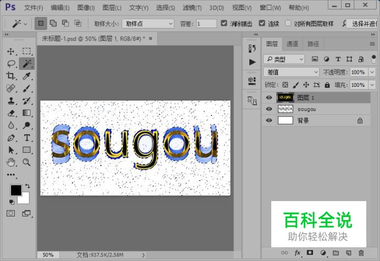The height and width of the screenshot is (261, 380).
Task: Open the 取样大小 dropdown
Action: pyautogui.click(x=147, y=24)
